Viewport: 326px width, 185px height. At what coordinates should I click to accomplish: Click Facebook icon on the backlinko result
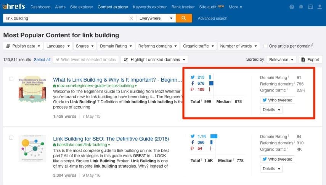click(x=193, y=142)
